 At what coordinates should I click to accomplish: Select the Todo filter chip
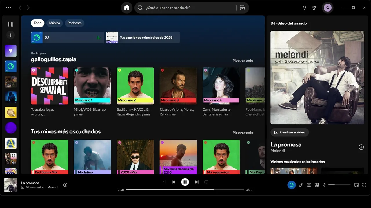click(38, 23)
